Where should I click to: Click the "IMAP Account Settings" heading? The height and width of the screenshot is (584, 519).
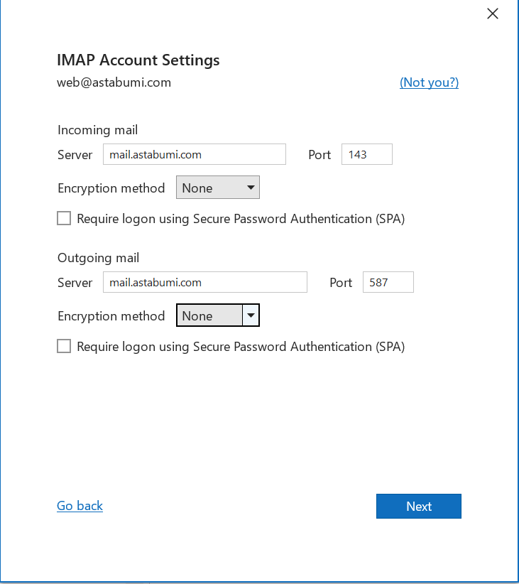(138, 60)
